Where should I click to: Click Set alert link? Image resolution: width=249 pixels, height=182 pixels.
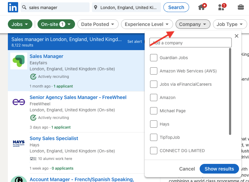(x=135, y=42)
